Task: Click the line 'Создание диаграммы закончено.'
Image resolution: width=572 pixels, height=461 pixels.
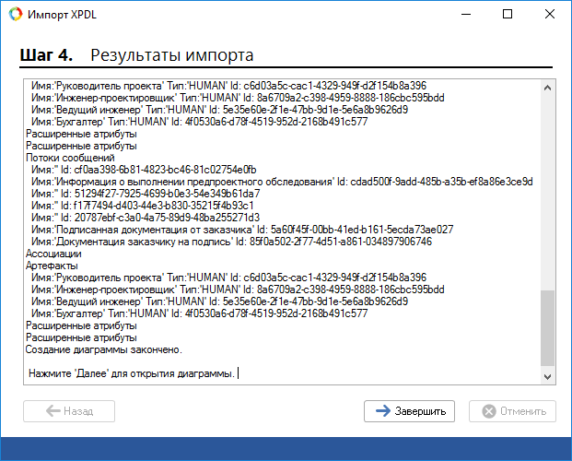Action: (x=103, y=349)
